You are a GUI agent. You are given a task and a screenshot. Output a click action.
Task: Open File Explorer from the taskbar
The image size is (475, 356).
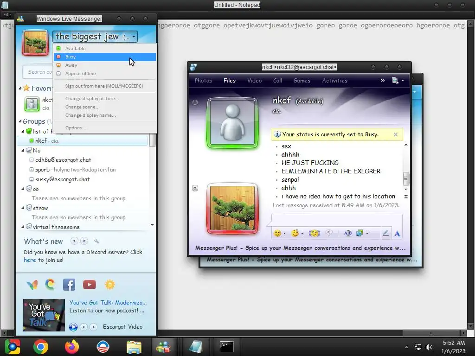click(134, 347)
